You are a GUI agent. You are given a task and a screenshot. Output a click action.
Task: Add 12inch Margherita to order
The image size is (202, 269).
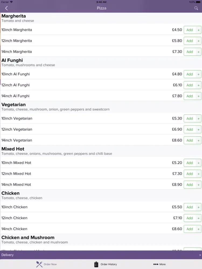[x=190, y=41]
